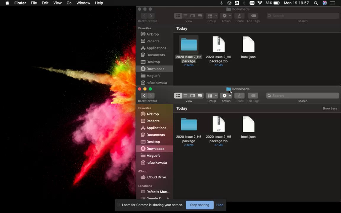Switch front window to column view
The image size is (341, 213).
point(192,96)
